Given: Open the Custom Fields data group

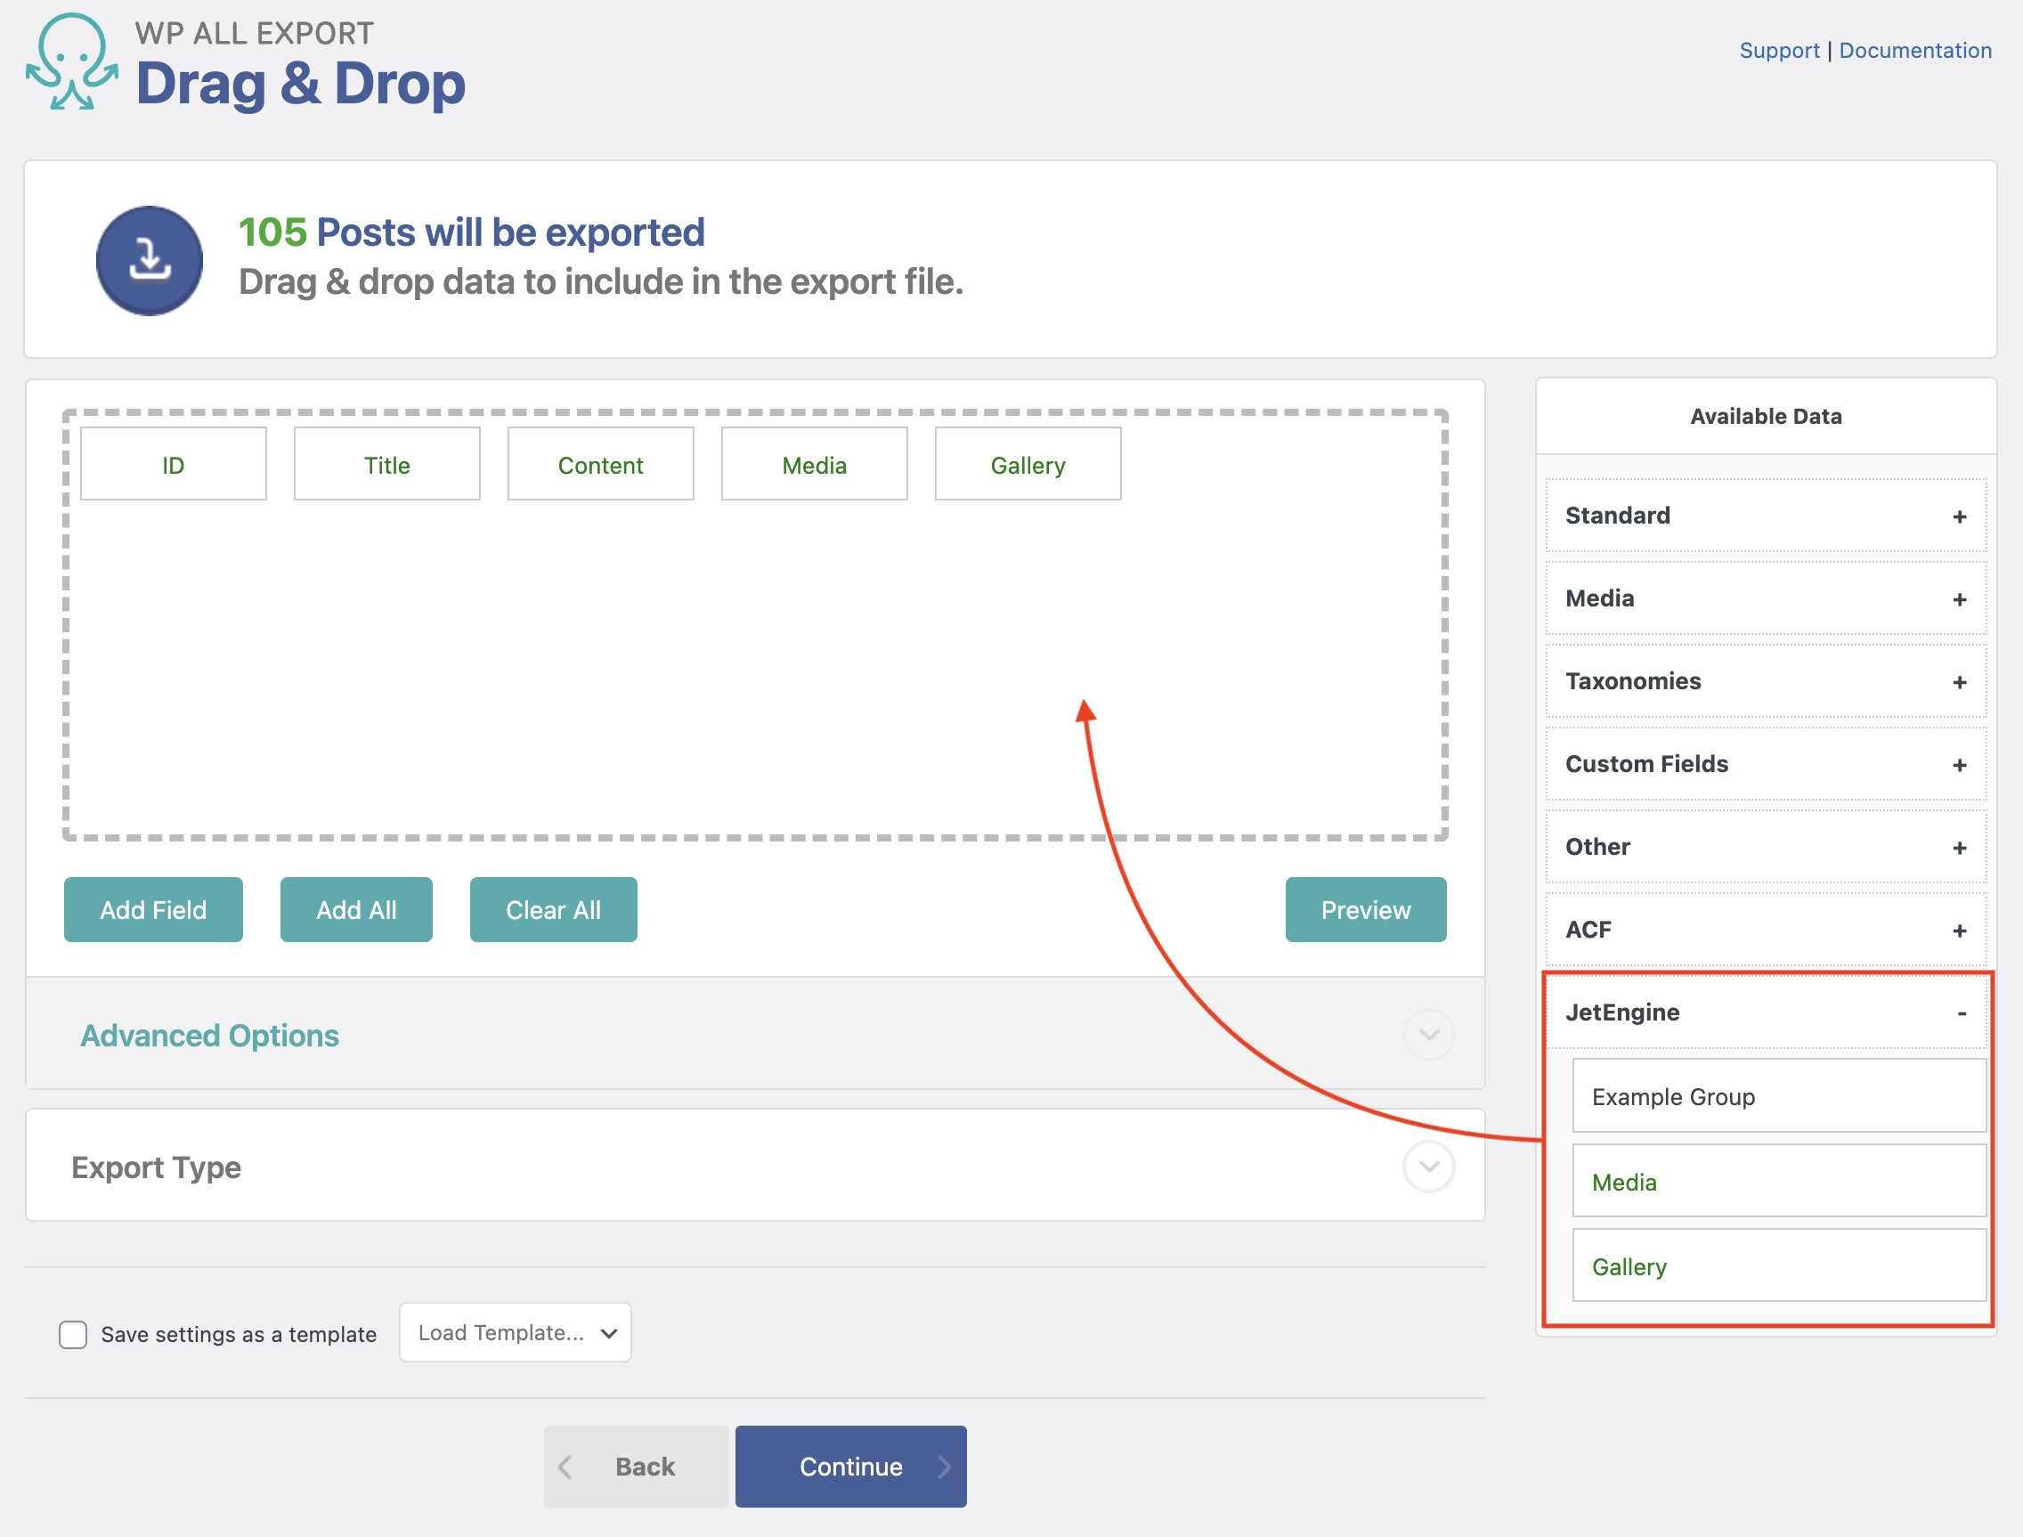Looking at the screenshot, I should (x=1960, y=764).
